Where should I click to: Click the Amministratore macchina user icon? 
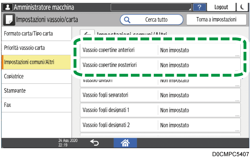click(x=7, y=7)
